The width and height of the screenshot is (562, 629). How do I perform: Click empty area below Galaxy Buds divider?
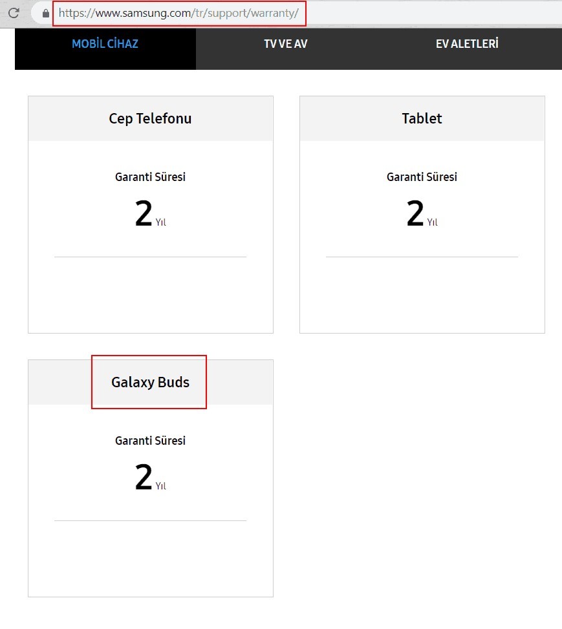tap(151, 559)
